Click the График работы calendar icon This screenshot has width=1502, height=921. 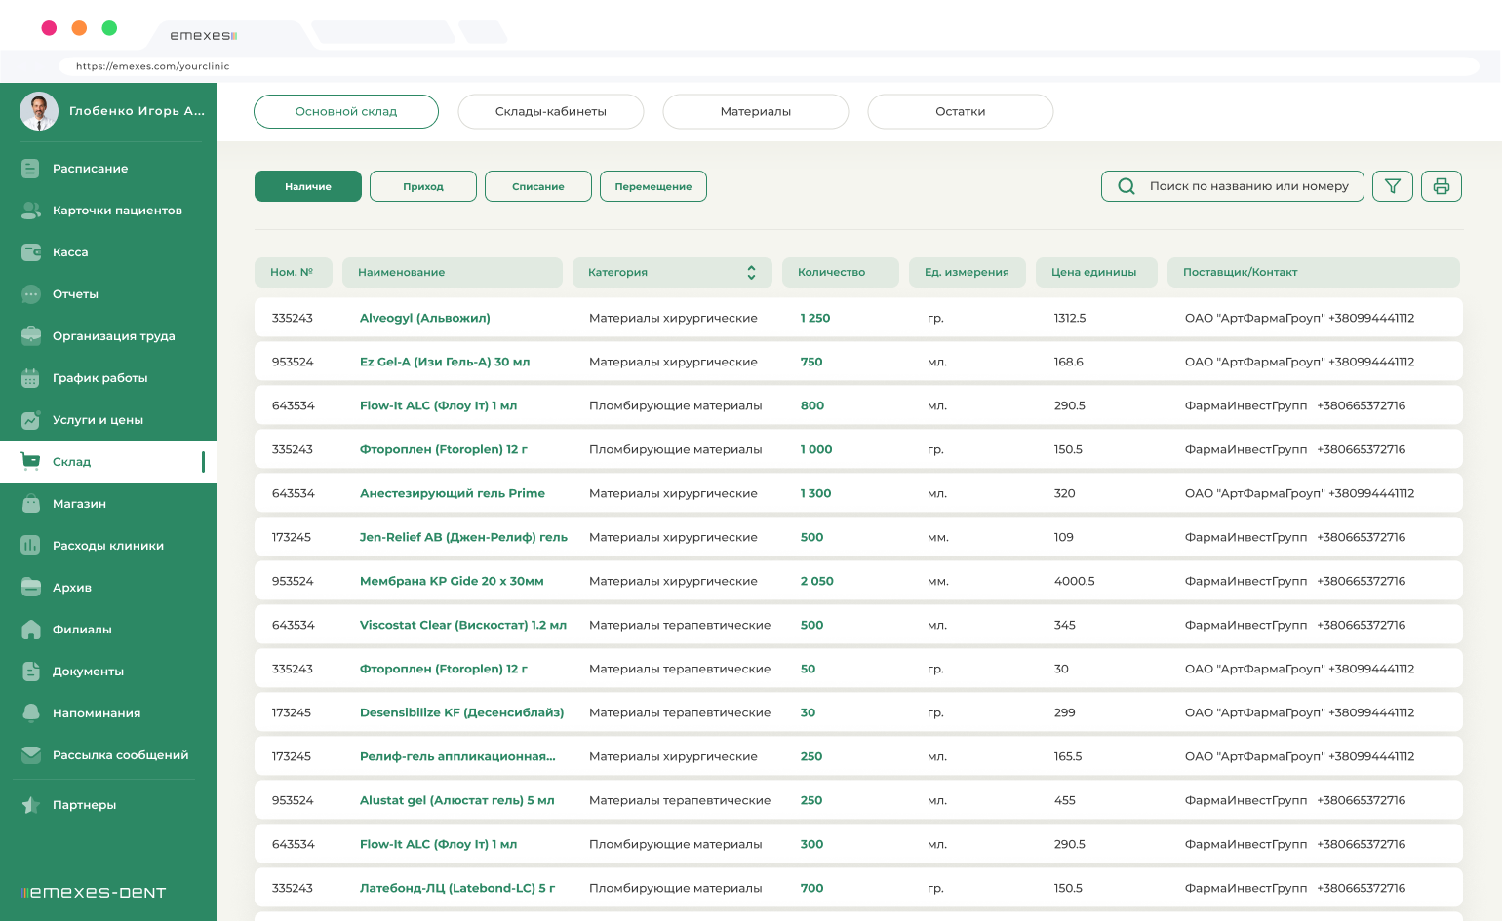(x=31, y=378)
